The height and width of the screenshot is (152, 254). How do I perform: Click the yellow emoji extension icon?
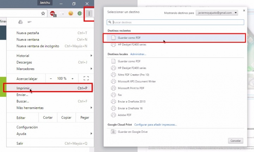pyautogui.click(x=71, y=13)
